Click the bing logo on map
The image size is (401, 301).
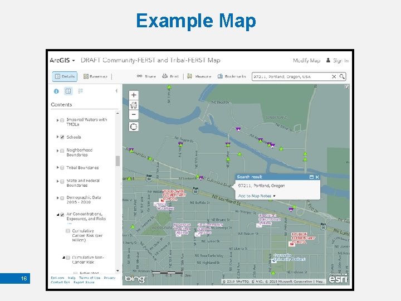click(x=135, y=279)
